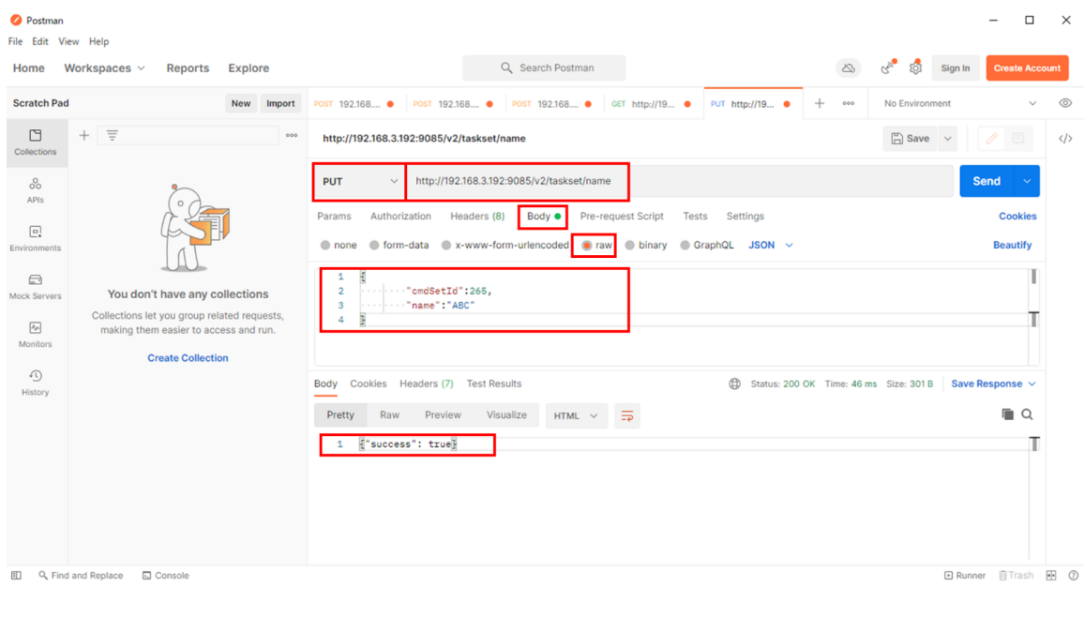Click the environment quick look eye icon
This screenshot has height=632, width=1084.
pyautogui.click(x=1065, y=103)
